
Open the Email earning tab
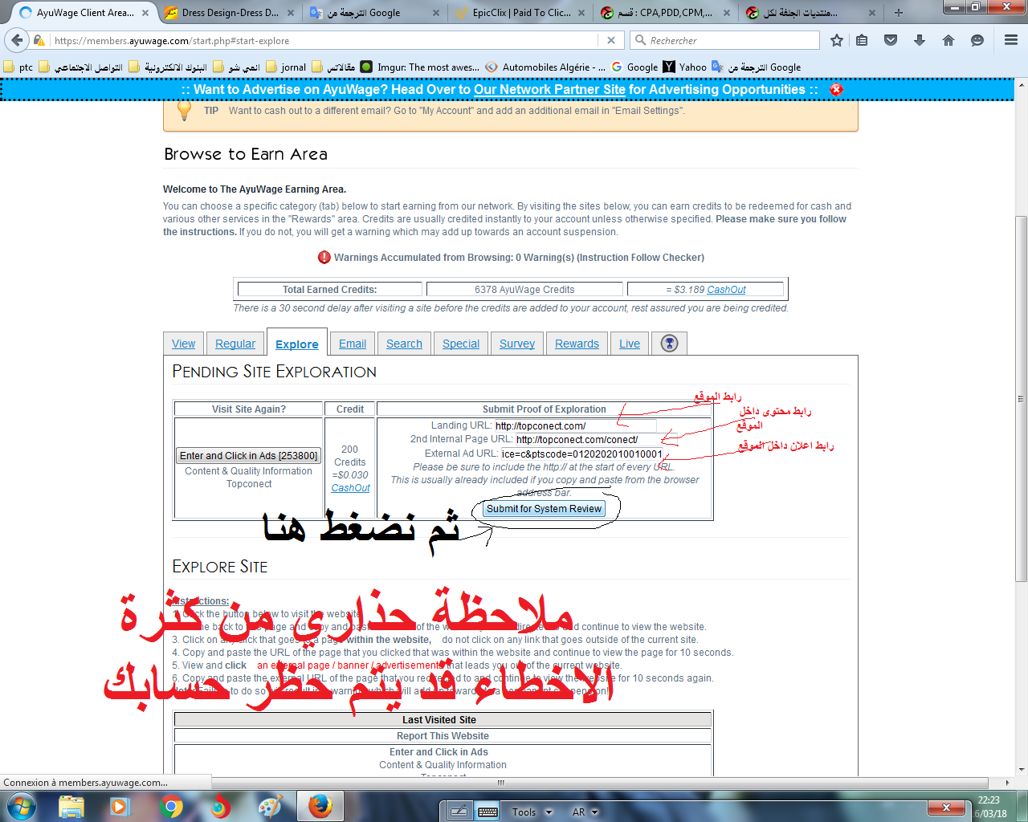(353, 344)
